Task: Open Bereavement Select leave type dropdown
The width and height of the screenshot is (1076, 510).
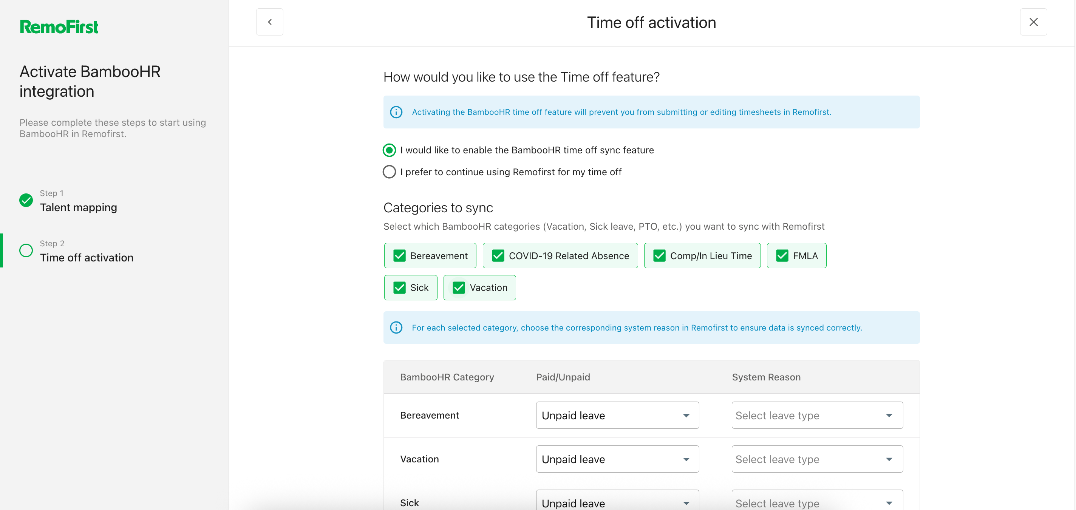Action: click(817, 415)
